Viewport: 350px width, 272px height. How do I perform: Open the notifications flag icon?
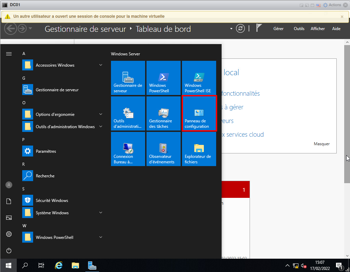(259, 28)
